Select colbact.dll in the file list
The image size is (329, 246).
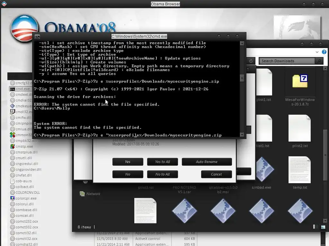pos(22,187)
